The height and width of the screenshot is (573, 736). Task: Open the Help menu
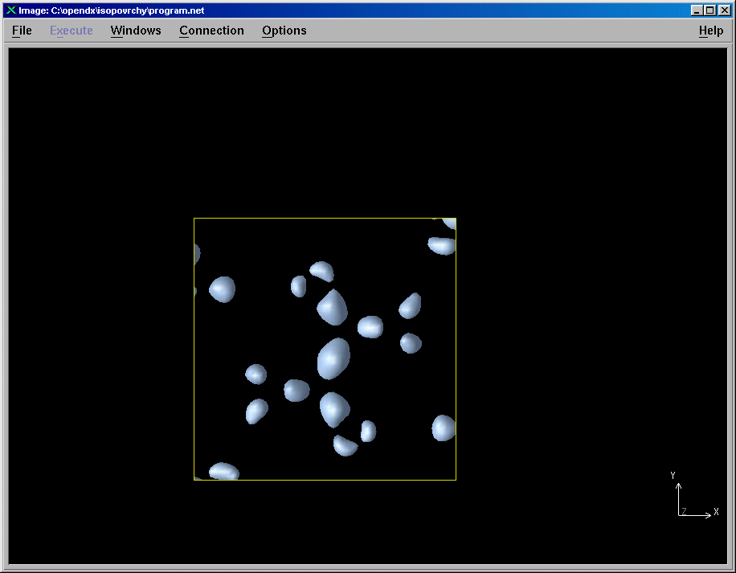(x=710, y=31)
